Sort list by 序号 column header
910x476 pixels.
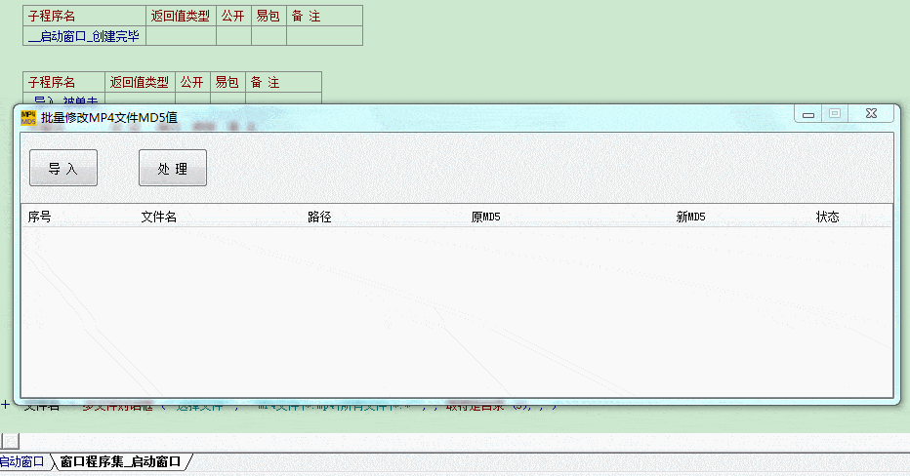tap(40, 217)
